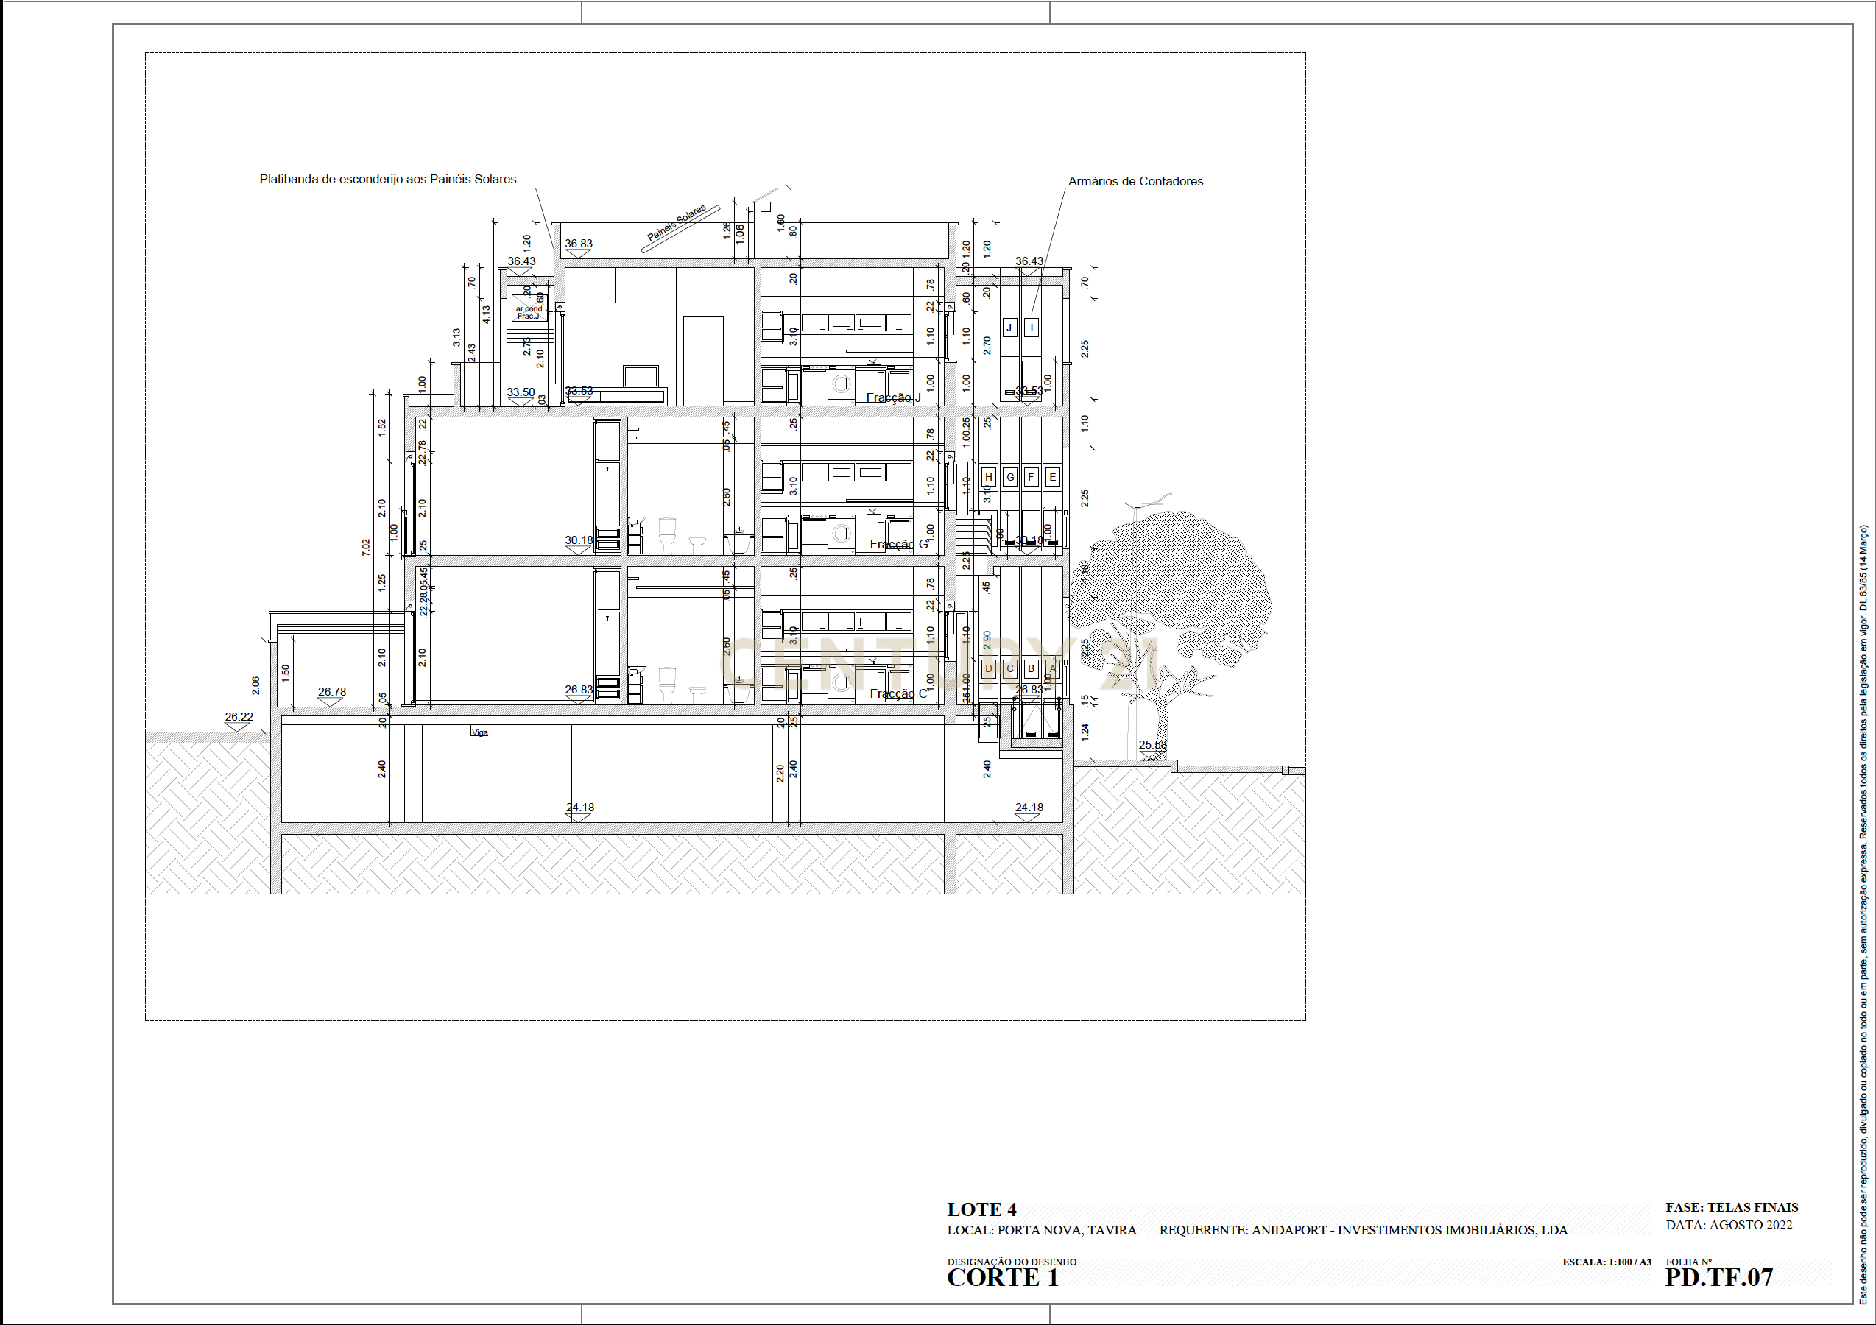Click the washing machine in Fracção J kitchen

point(841,385)
